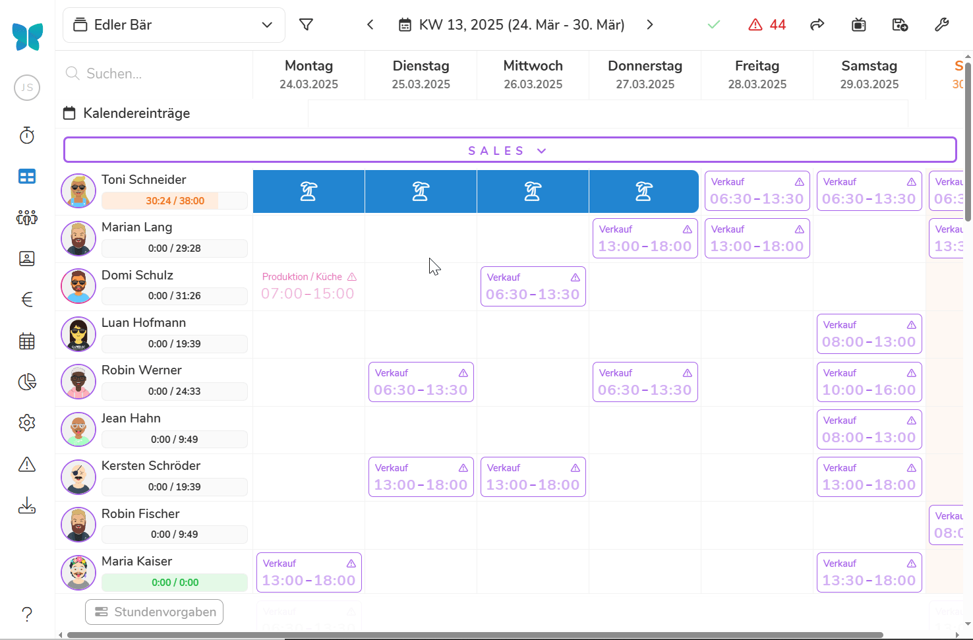Click the share arrow icon in toolbar
This screenshot has width=973, height=640.
817,25
